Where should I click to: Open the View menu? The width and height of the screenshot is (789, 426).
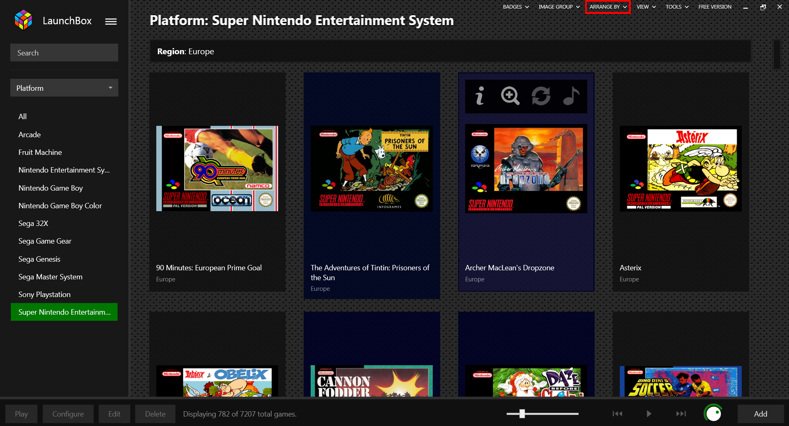(x=646, y=7)
